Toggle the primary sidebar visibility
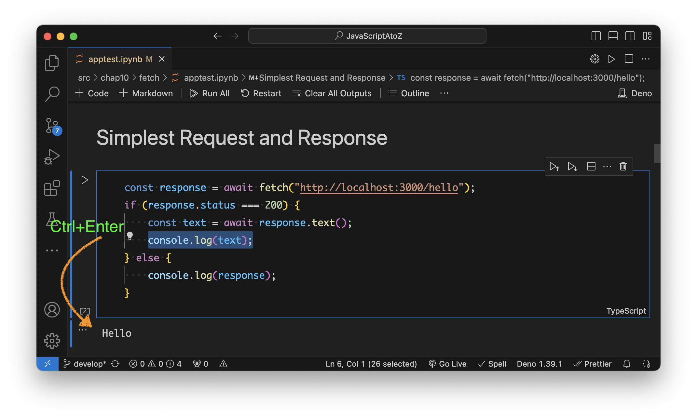 point(595,36)
